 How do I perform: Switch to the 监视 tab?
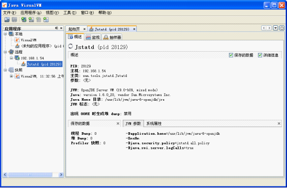click(93, 37)
